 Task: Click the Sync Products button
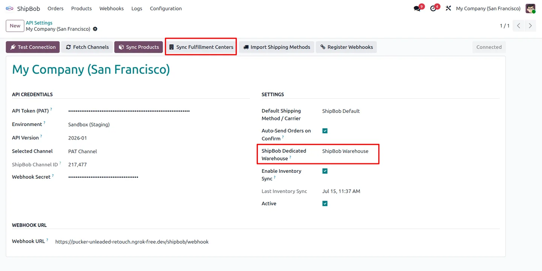point(139,47)
